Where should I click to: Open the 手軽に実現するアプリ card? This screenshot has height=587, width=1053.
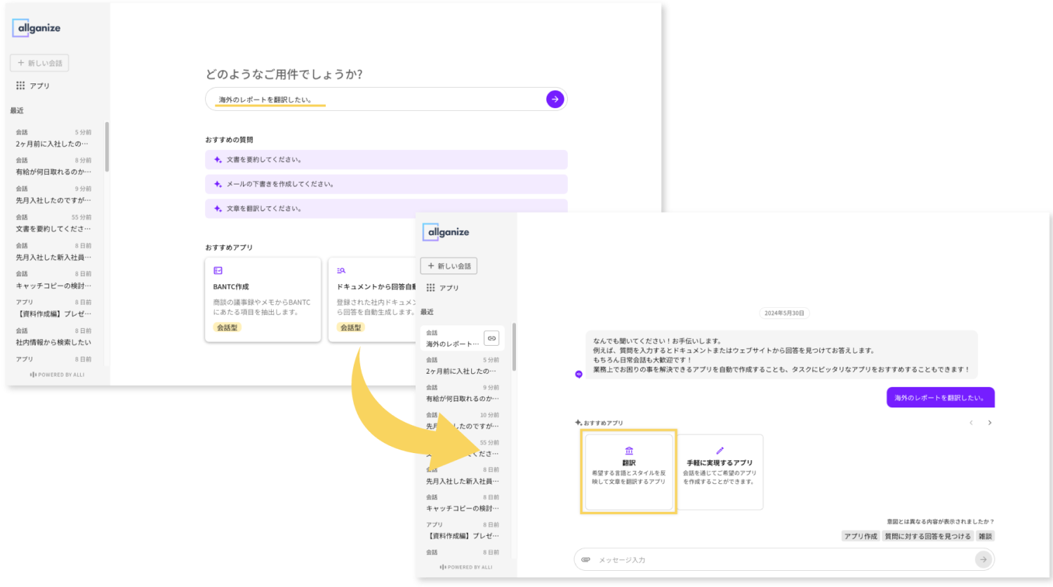tap(720, 471)
